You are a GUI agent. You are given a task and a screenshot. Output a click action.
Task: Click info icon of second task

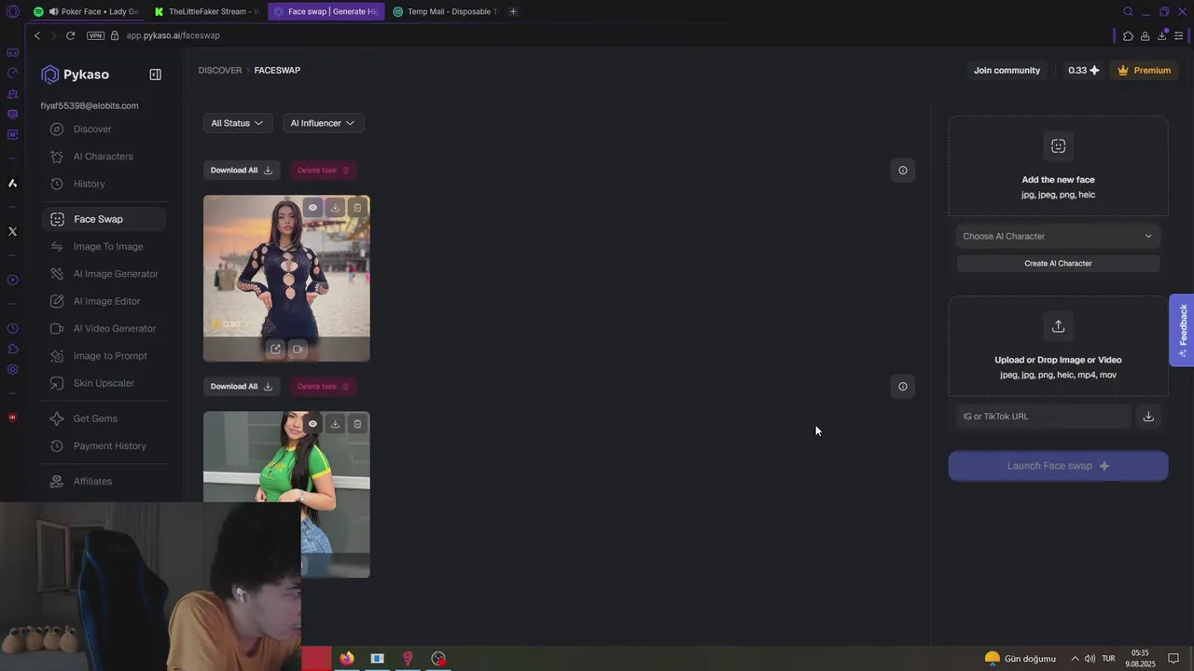902,387
